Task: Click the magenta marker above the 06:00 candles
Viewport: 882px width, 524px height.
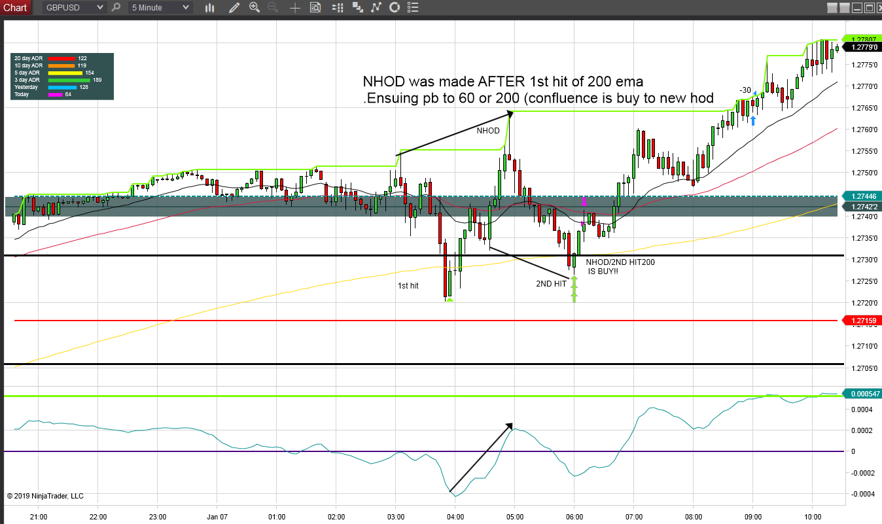Action: [584, 201]
